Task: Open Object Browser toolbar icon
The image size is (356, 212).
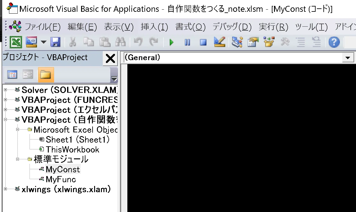Action: 269,42
